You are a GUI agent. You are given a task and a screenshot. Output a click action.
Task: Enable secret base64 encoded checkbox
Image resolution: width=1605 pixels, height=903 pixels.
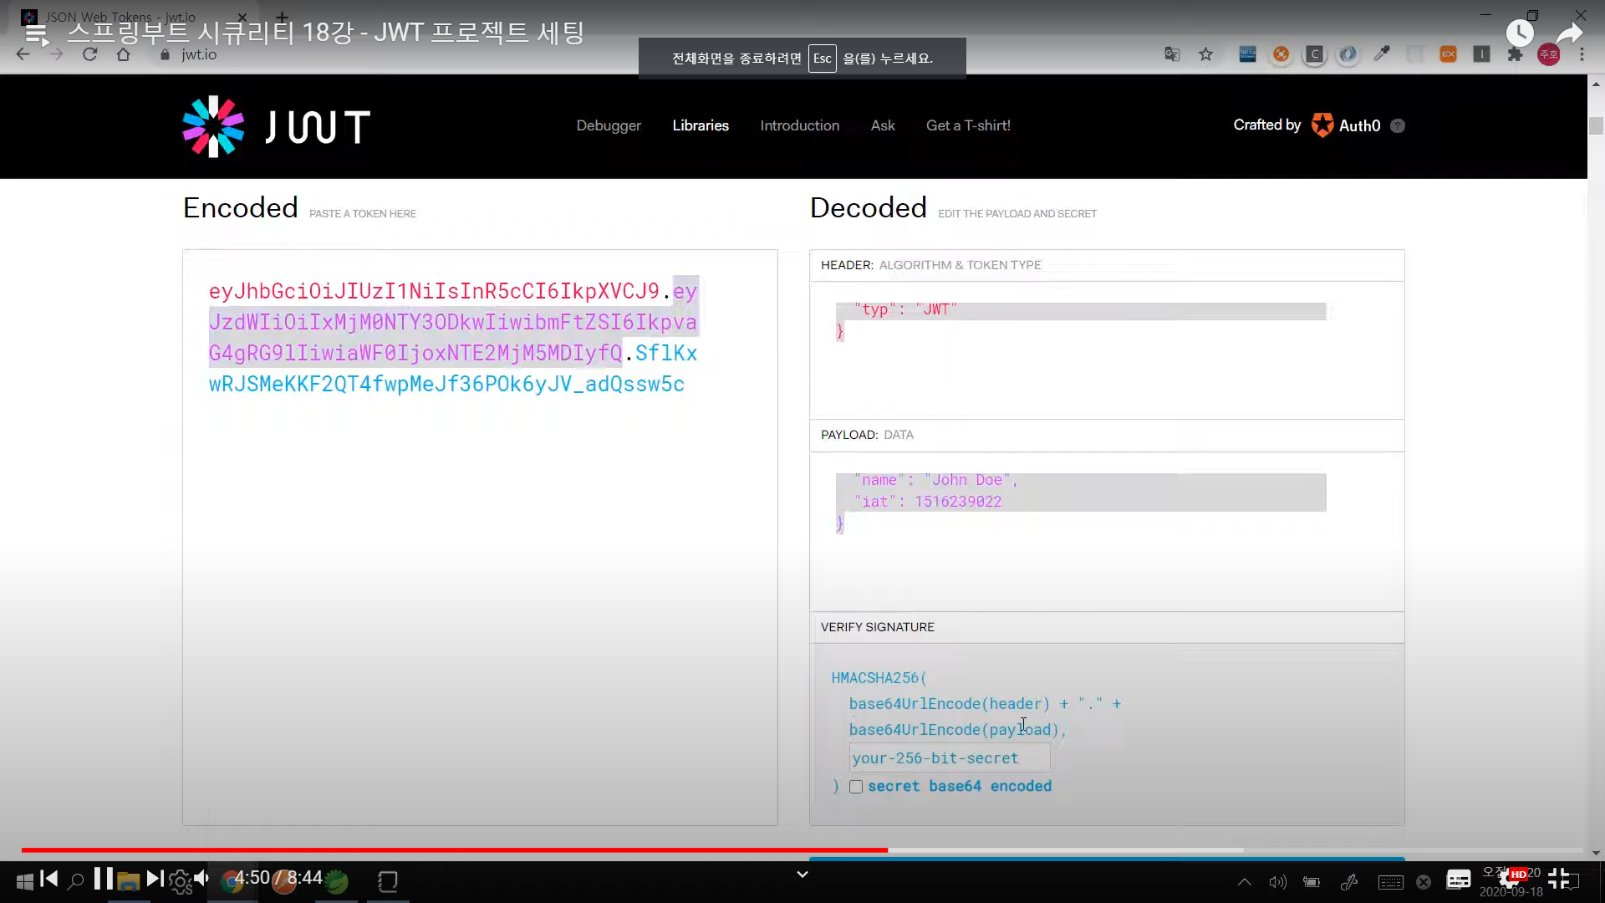click(856, 787)
